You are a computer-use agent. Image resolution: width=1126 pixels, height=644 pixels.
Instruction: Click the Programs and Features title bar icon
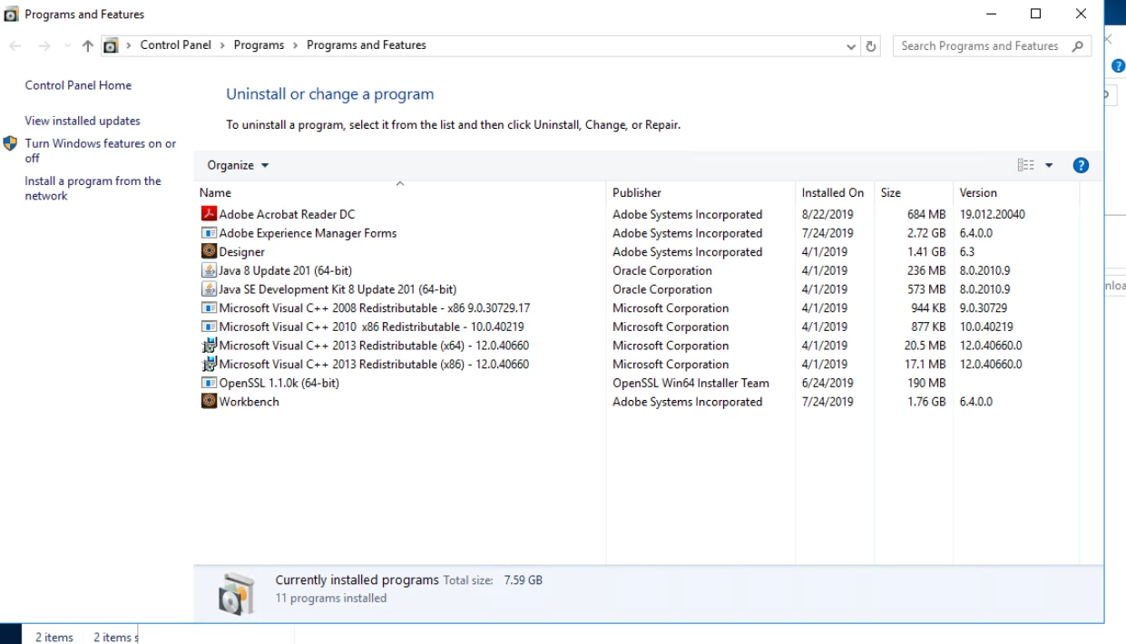tap(12, 15)
